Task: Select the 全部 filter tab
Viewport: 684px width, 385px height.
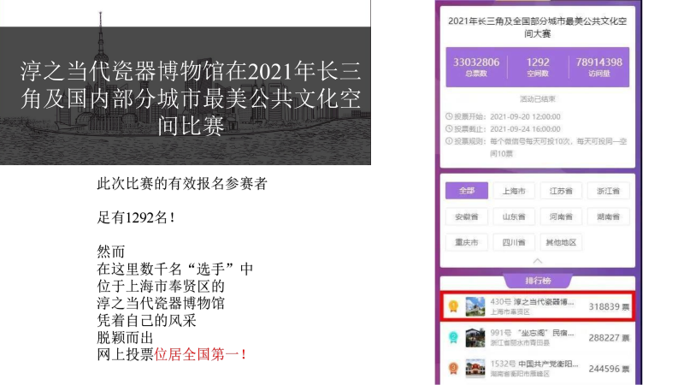Action: point(467,191)
